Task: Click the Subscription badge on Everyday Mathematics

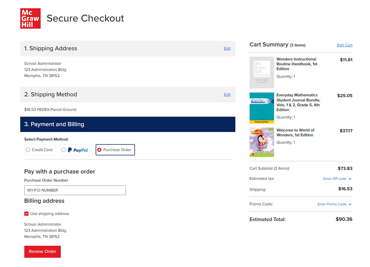Action: tap(262, 123)
